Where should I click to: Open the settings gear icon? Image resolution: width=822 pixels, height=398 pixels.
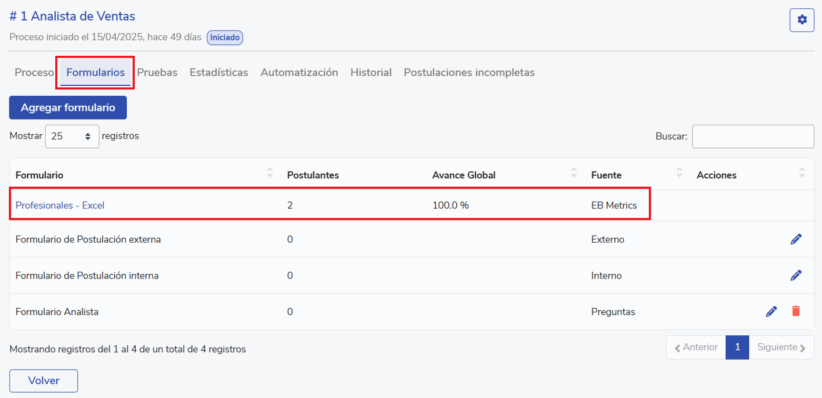point(801,20)
